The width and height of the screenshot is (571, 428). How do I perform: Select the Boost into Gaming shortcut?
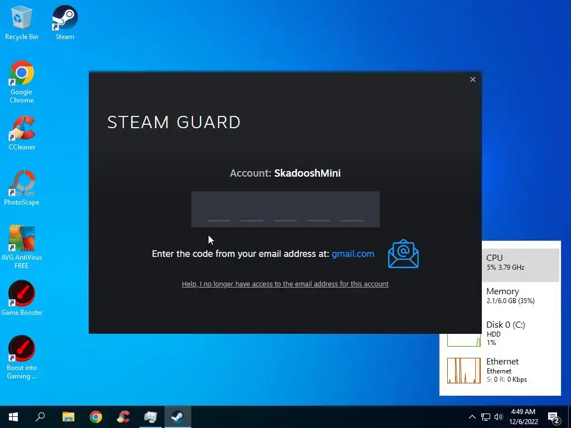coord(22,357)
